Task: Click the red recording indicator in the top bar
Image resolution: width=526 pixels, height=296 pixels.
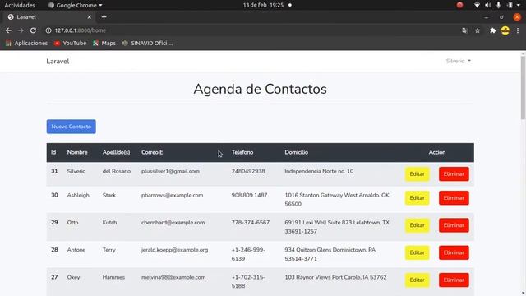Action: (x=459, y=5)
